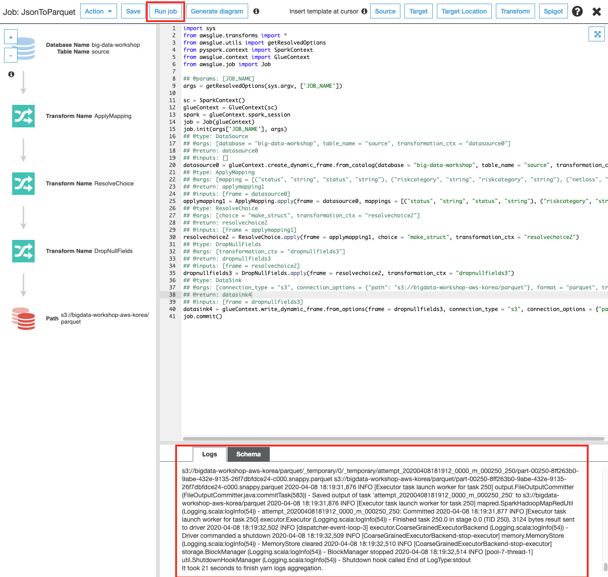
Task: Zoom in the diagram with plus button
Action: [x=11, y=37]
